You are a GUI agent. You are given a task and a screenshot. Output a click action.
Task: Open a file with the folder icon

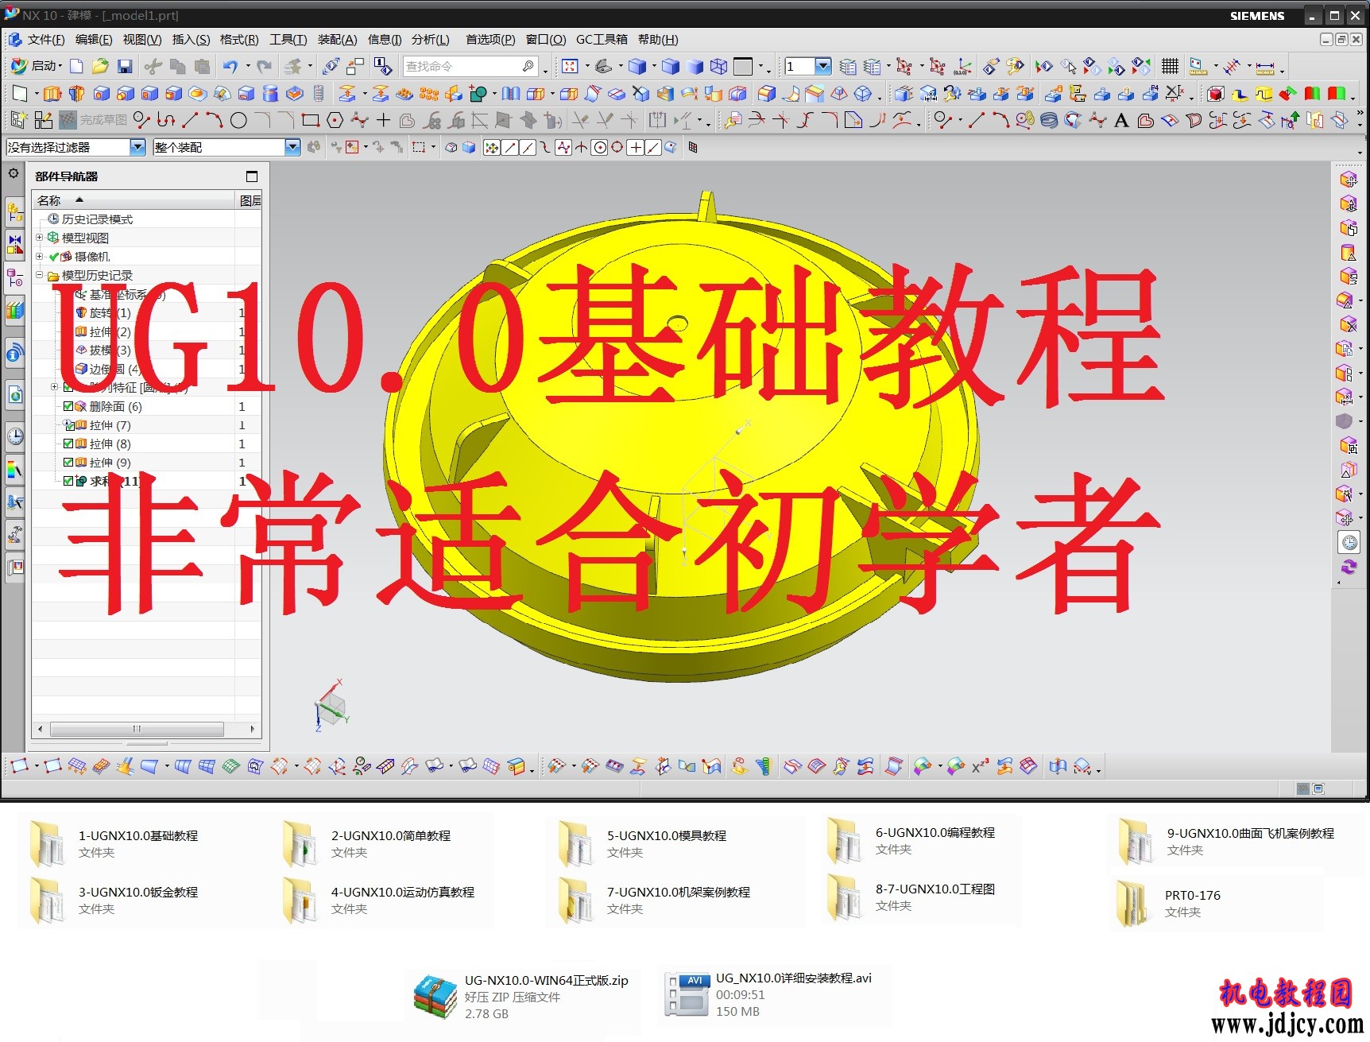(x=100, y=66)
